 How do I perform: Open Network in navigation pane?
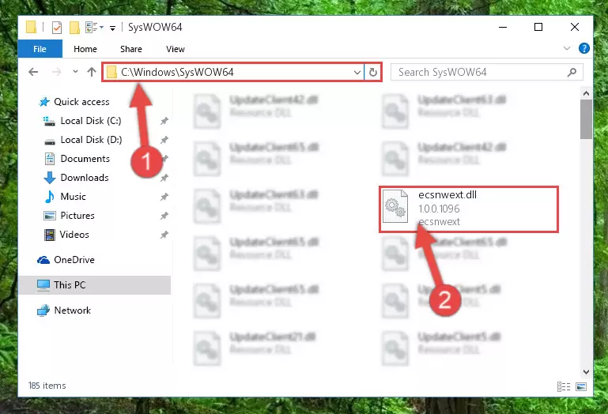64,310
